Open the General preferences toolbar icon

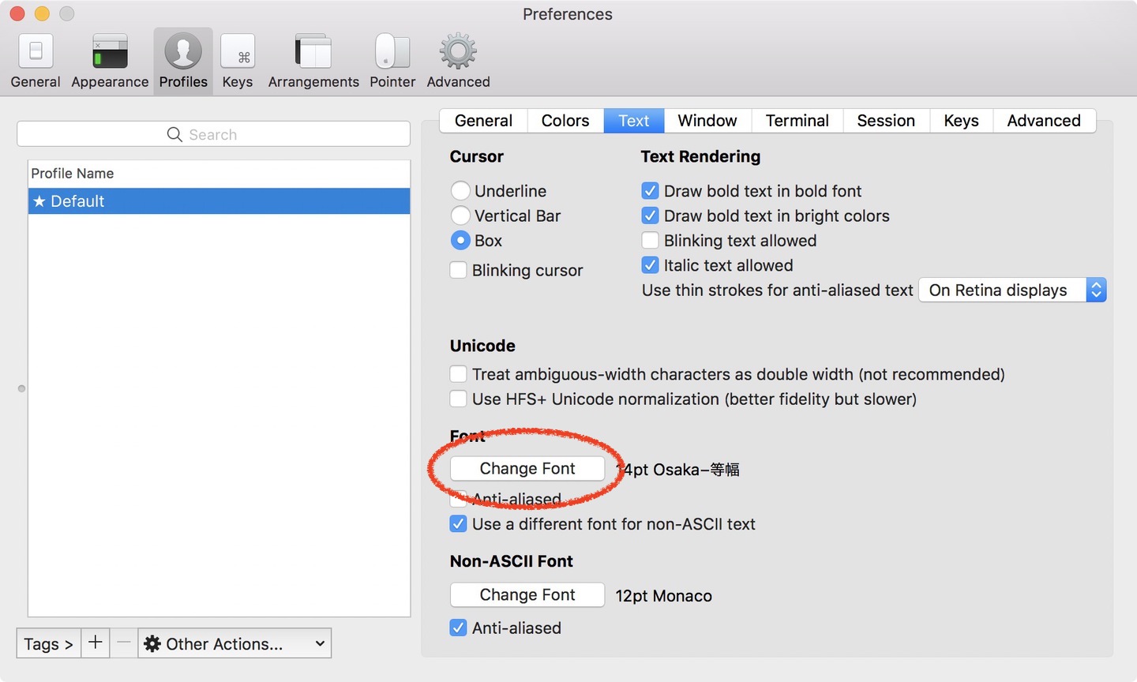click(x=36, y=62)
